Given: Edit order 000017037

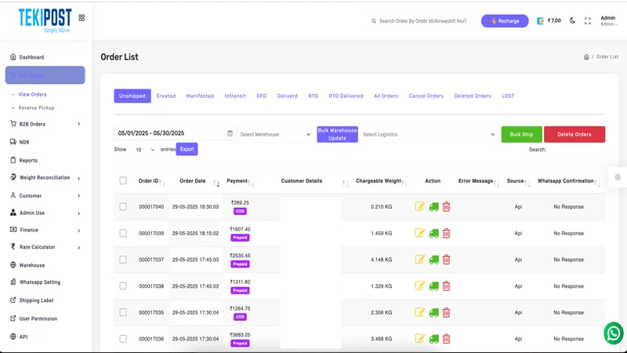Looking at the screenshot, I should [x=419, y=260].
